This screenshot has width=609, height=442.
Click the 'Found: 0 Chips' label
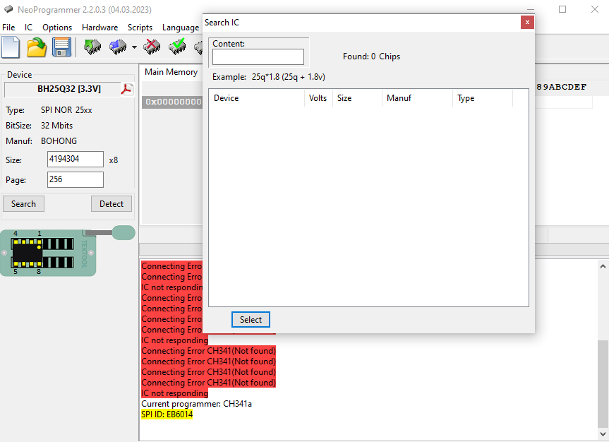[x=371, y=56]
